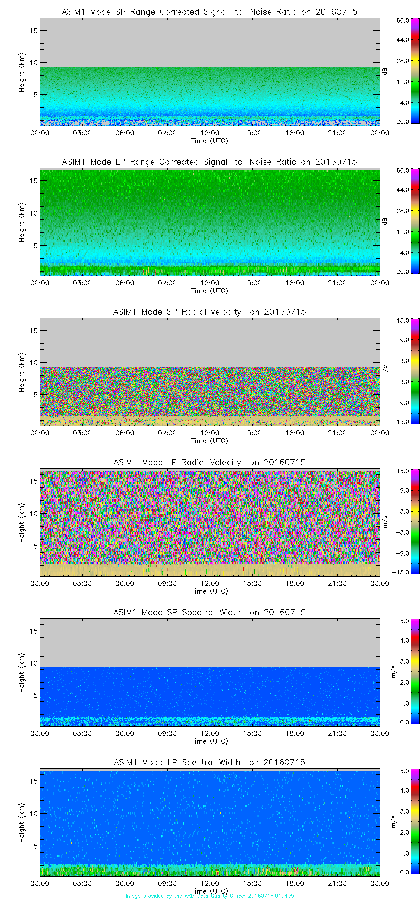Click the 21:00 tick label under LP Spectral Width plot
420x901 pixels.
[337, 883]
